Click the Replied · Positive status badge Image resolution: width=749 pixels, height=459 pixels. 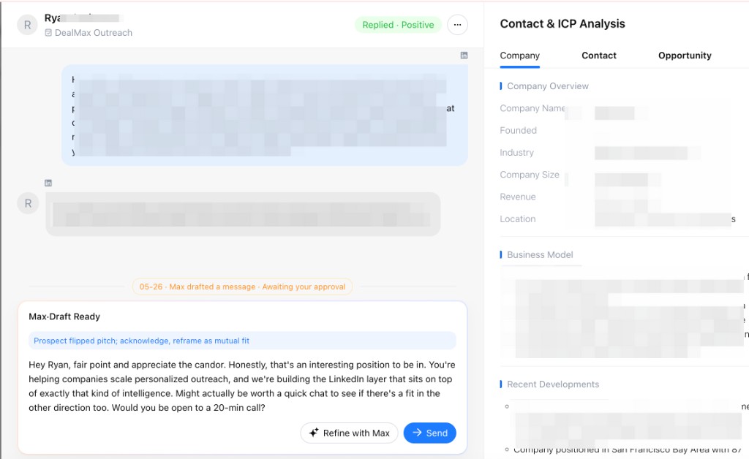[x=398, y=25]
